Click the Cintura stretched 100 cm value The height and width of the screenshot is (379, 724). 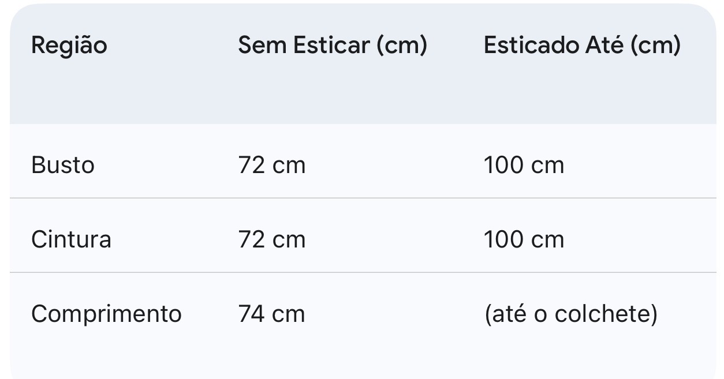point(524,239)
